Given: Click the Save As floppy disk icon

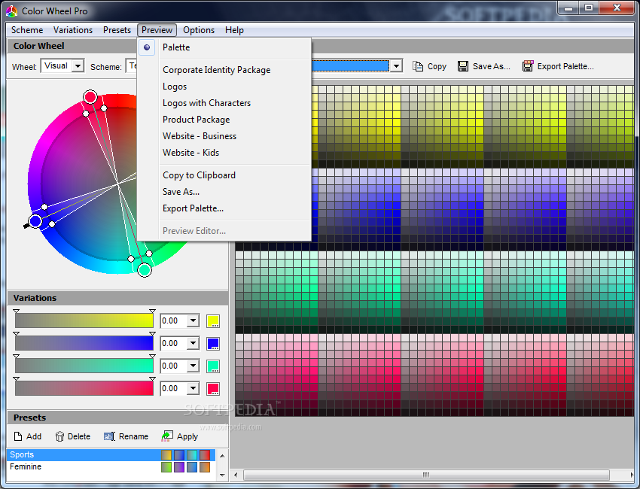Looking at the screenshot, I should pyautogui.click(x=463, y=66).
